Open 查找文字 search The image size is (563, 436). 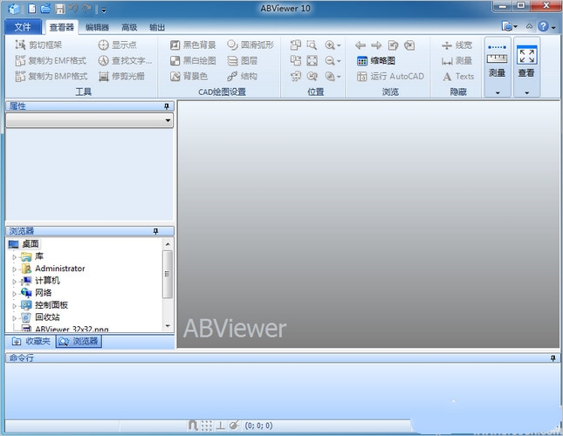click(125, 60)
